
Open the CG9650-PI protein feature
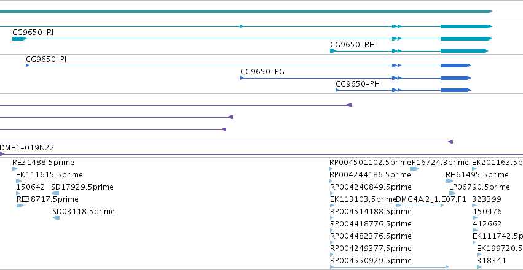248,66
